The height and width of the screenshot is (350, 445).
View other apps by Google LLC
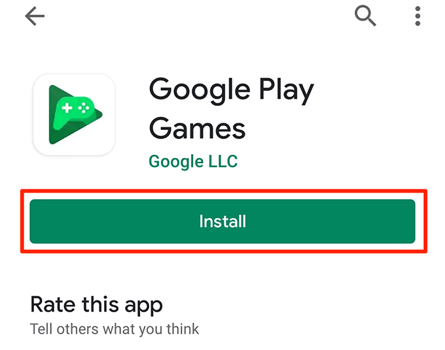click(x=193, y=161)
